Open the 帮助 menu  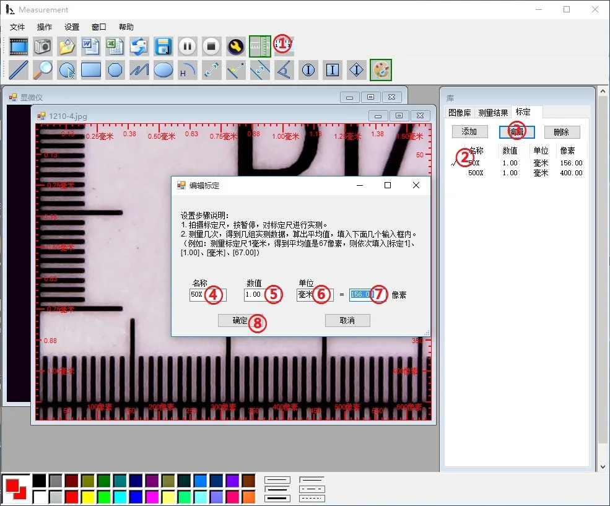click(x=126, y=27)
